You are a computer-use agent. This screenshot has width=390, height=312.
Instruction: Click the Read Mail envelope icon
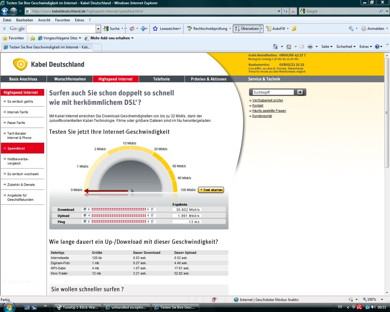[302, 47]
